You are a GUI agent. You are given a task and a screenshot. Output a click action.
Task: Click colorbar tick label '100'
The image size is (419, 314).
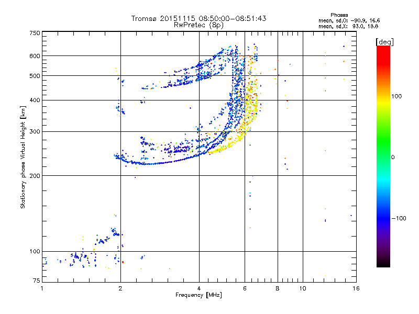396,96
